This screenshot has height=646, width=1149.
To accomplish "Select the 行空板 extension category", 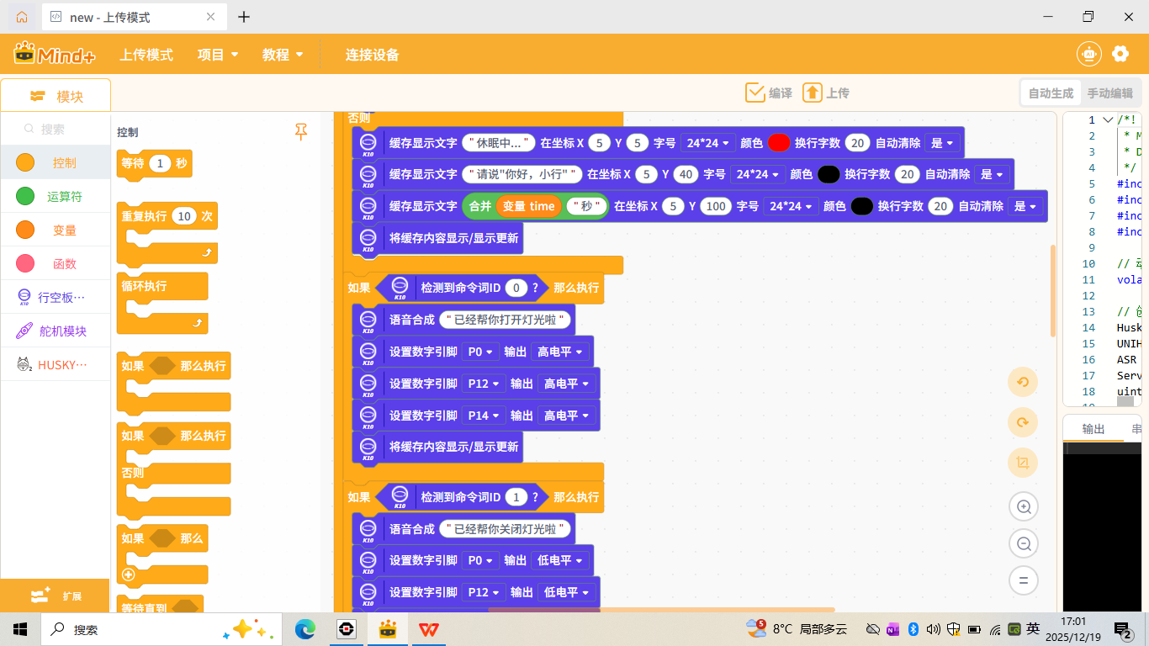I will [56, 296].
